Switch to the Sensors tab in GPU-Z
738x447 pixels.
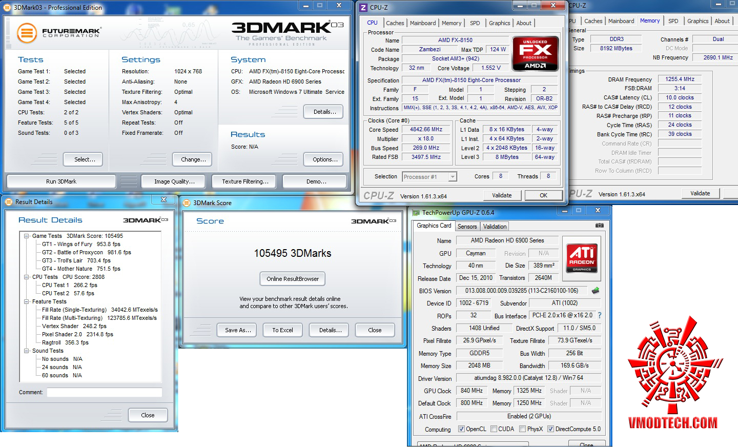(467, 227)
